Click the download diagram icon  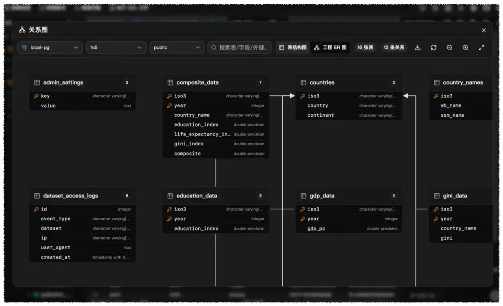tap(417, 48)
